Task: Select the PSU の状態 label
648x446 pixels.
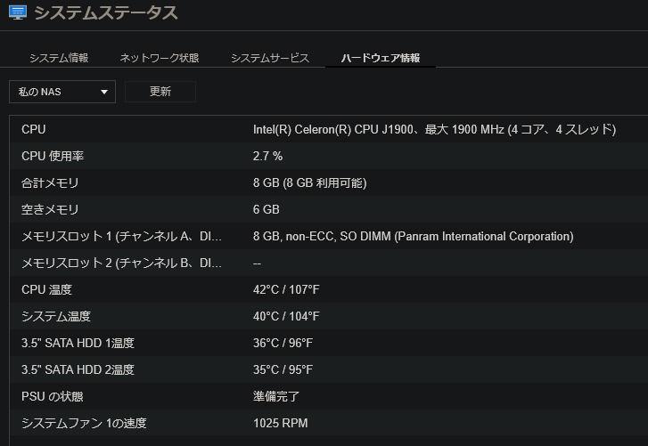Action: click(x=52, y=396)
